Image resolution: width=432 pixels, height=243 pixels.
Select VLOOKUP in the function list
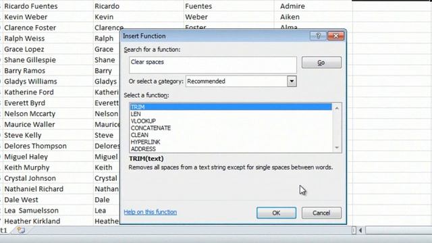[x=231, y=121]
